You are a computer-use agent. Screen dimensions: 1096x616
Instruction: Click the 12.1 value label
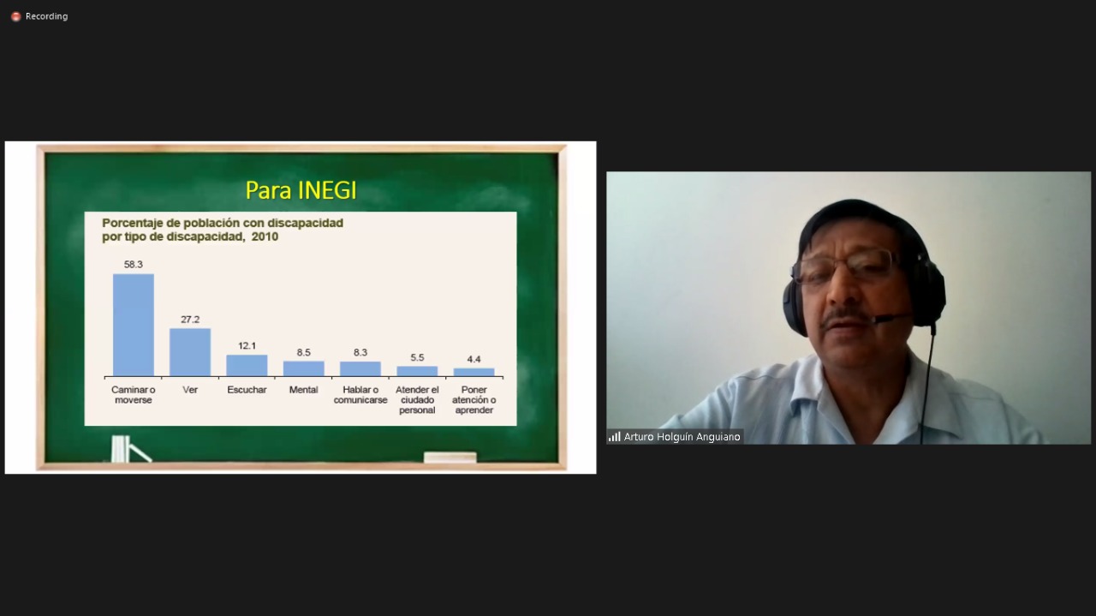tap(247, 346)
